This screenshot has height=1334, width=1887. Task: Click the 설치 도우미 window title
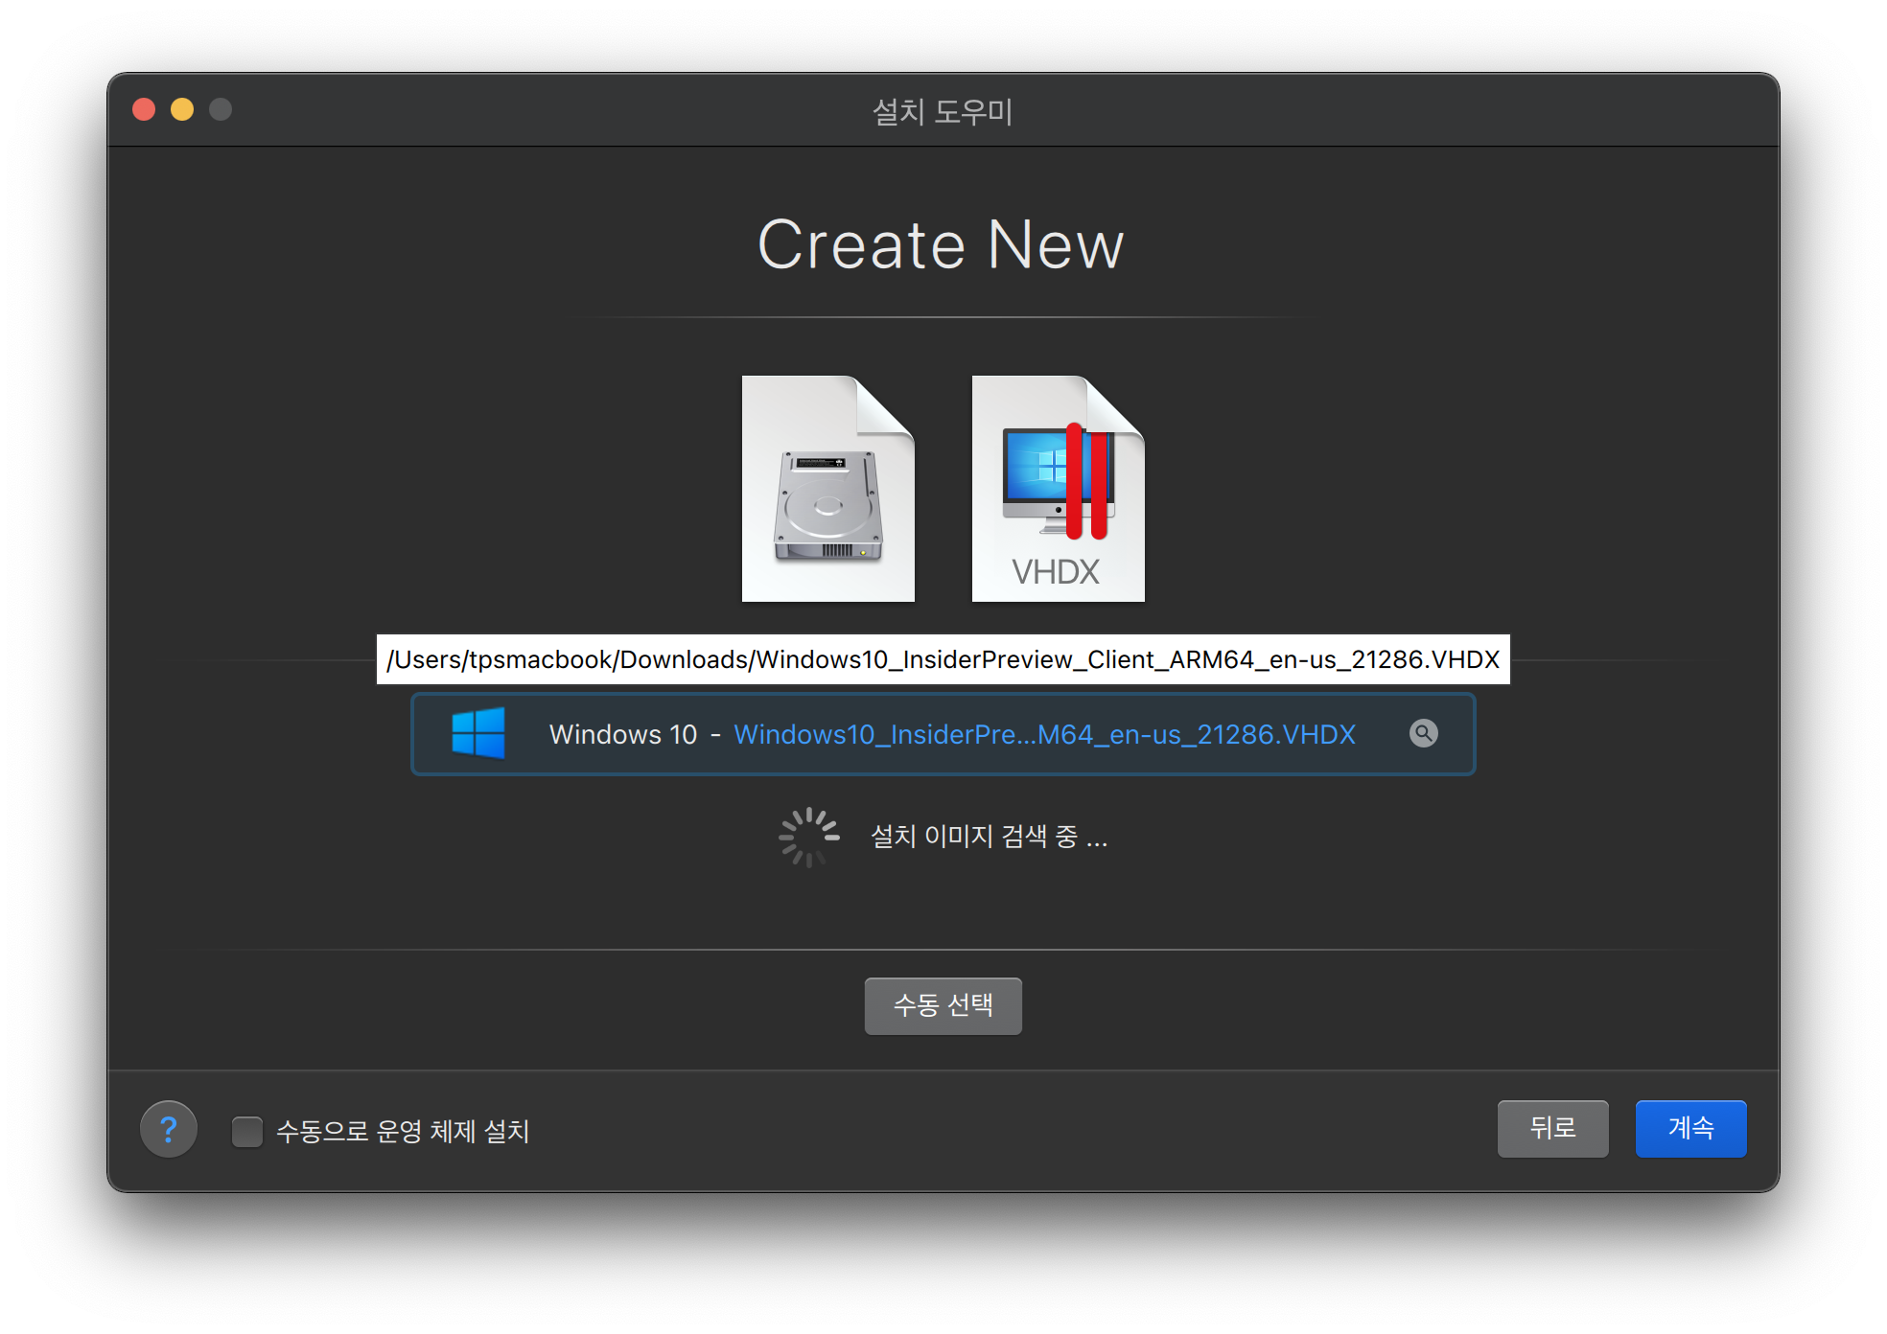click(943, 111)
